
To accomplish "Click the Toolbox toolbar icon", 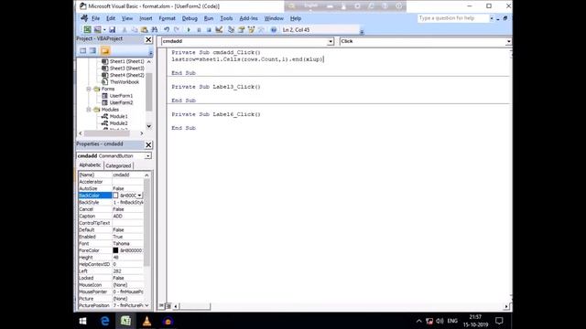I will coord(261,30).
